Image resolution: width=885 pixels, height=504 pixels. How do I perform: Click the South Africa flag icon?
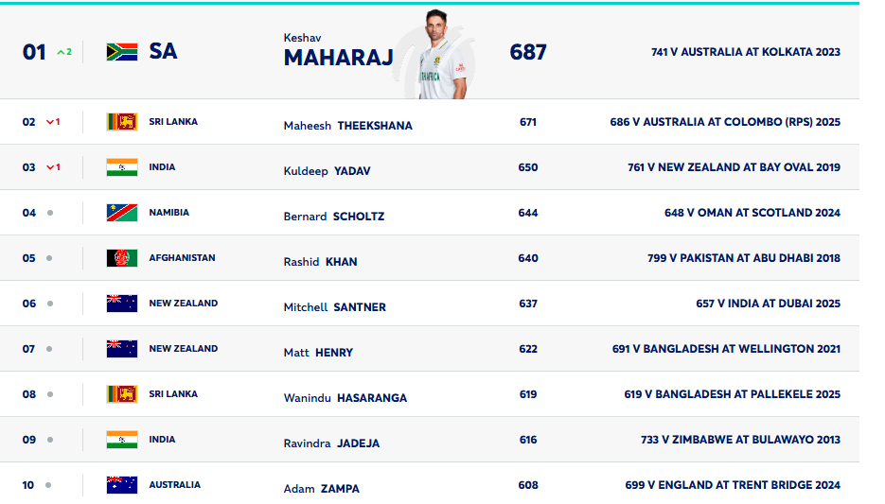[122, 52]
